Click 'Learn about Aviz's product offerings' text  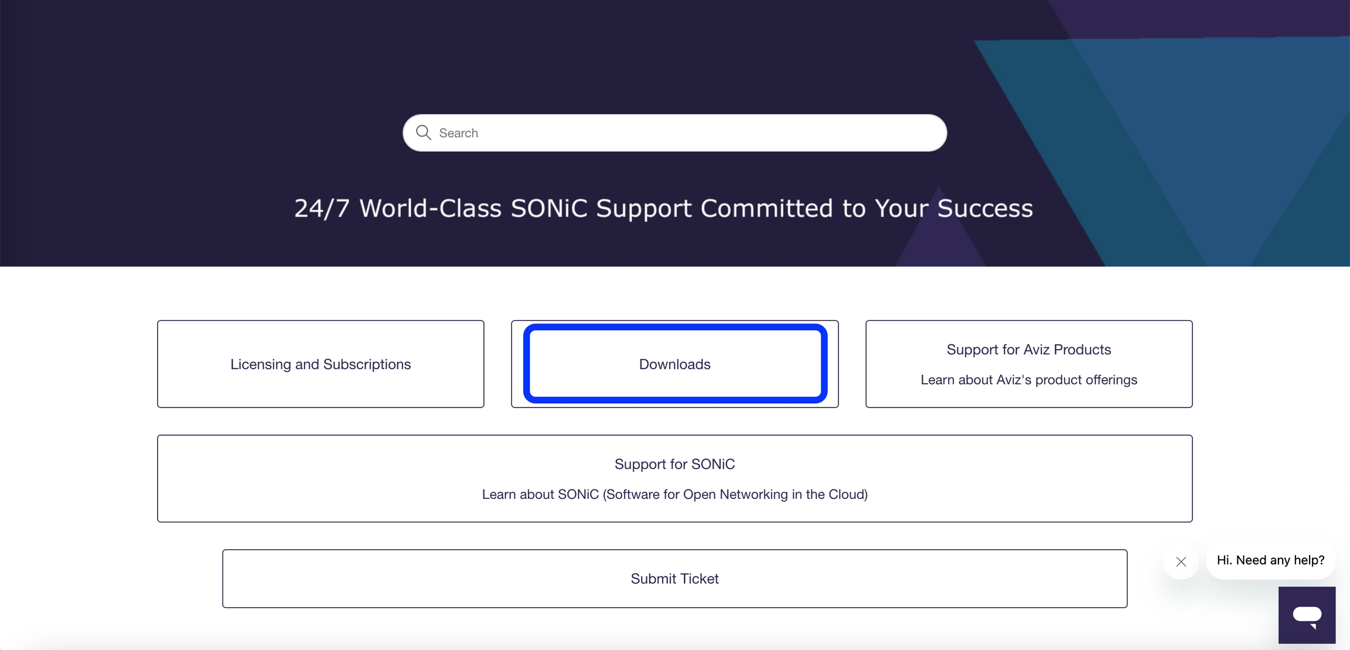(x=1028, y=380)
